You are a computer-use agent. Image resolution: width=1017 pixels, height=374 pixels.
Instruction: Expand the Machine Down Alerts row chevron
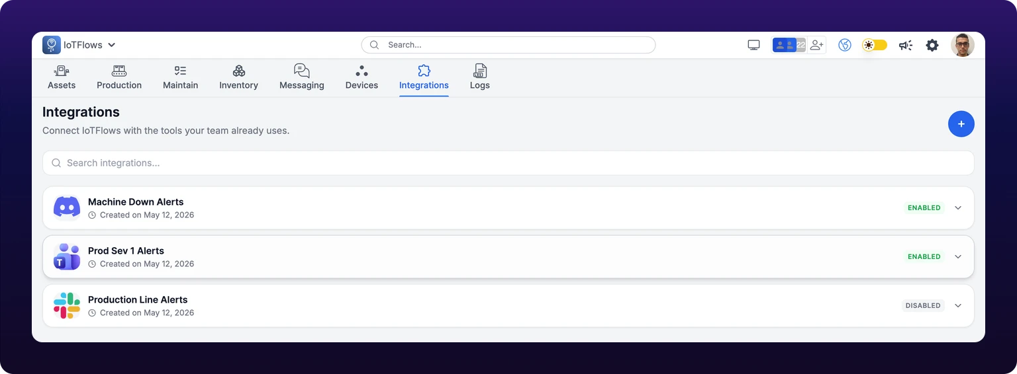click(958, 207)
